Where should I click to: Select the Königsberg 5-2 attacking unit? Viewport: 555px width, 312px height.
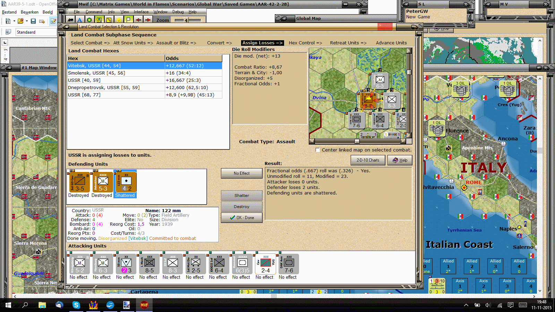click(x=79, y=264)
